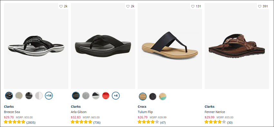274x127 pixels.
Task: Click the Crocs brand name link
Action: [x=142, y=107]
